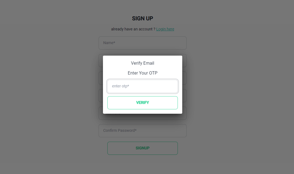Click the Confirm Password* placeholder text
The height and width of the screenshot is (174, 294).
coord(120,130)
